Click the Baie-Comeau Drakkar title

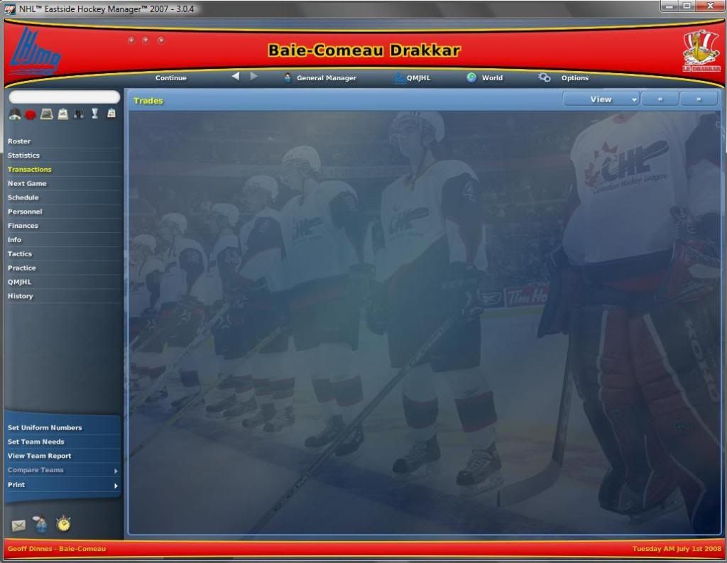364,50
